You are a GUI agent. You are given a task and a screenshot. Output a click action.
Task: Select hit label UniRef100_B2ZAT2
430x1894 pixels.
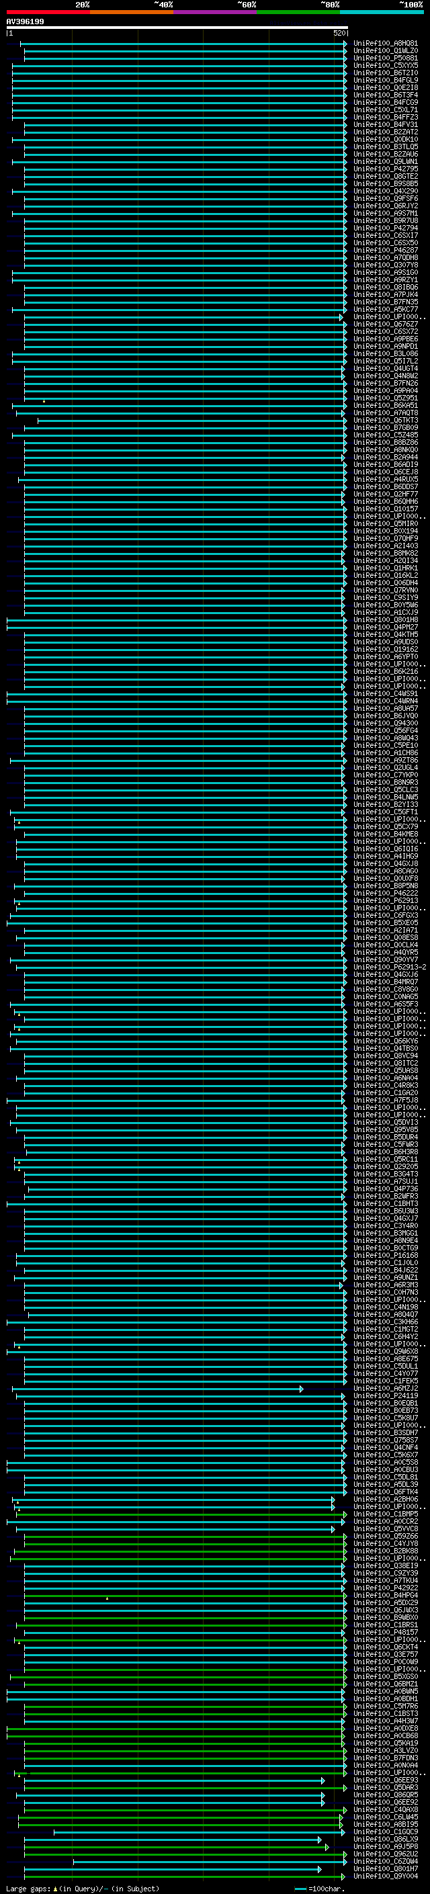(x=385, y=132)
